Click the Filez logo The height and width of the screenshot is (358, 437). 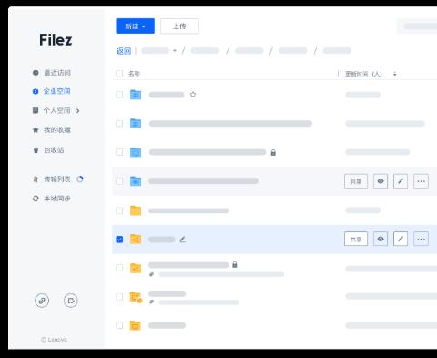[x=56, y=40]
